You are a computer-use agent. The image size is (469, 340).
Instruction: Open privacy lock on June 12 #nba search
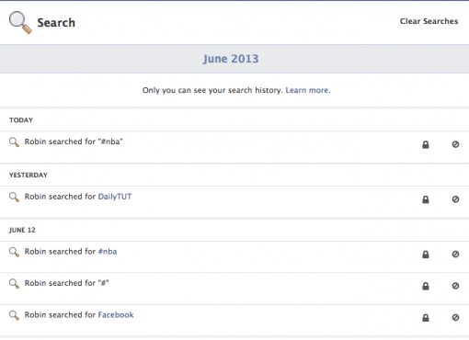point(426,255)
